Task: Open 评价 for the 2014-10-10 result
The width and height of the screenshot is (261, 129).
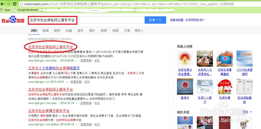Action: click(x=97, y=103)
